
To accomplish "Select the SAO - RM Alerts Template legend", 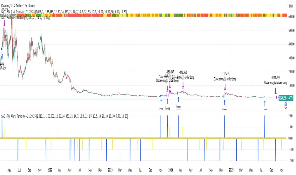I will coord(64,116).
